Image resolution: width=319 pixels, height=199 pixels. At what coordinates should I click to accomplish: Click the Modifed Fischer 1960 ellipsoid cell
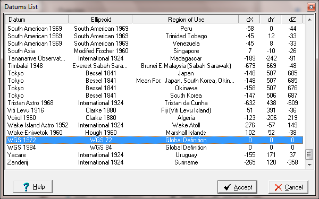coord(101,51)
